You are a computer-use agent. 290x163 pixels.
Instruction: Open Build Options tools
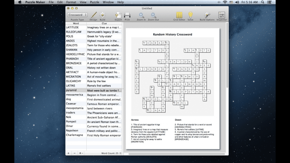coord(207,15)
